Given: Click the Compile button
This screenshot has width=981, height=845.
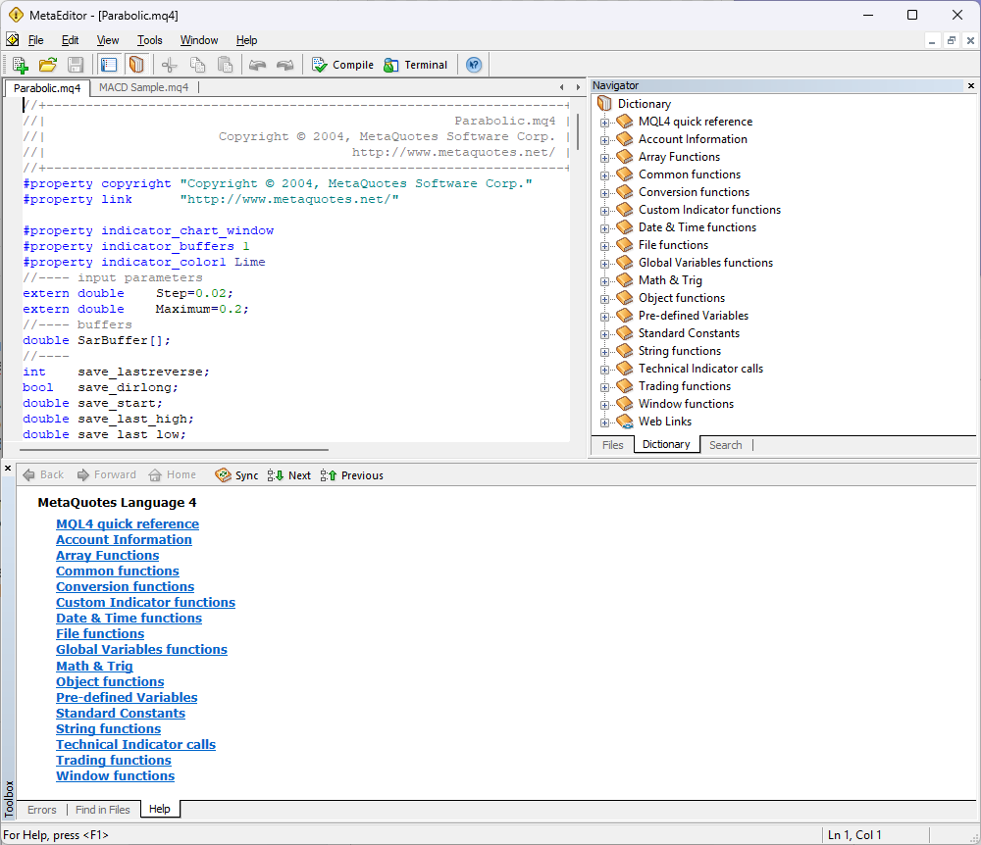Looking at the screenshot, I should point(342,65).
